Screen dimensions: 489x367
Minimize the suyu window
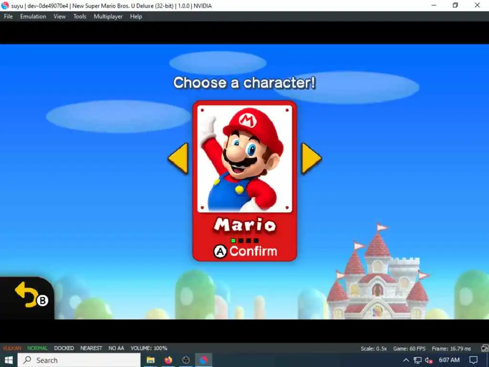[x=434, y=5]
